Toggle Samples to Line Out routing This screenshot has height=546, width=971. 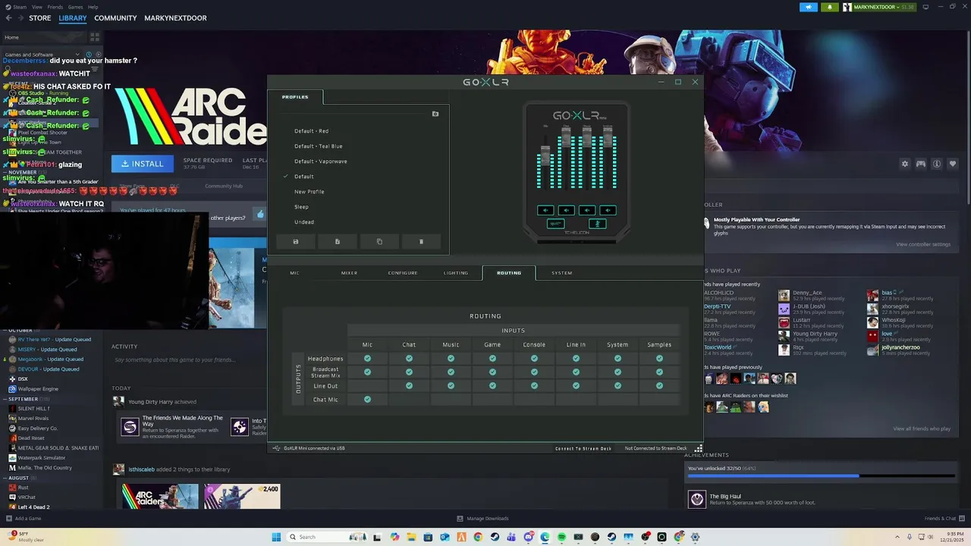pos(659,385)
